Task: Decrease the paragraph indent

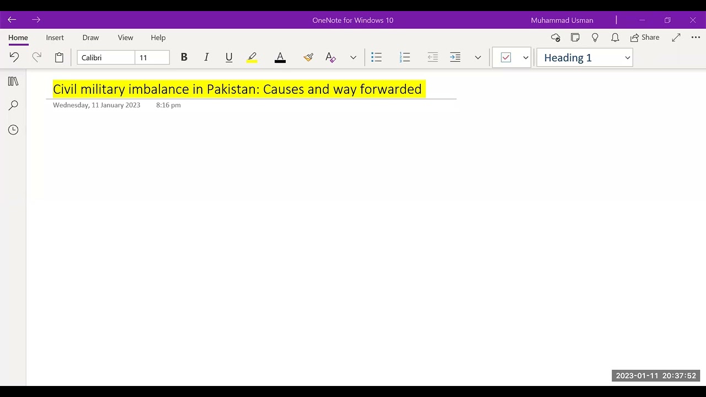Action: coord(432,57)
